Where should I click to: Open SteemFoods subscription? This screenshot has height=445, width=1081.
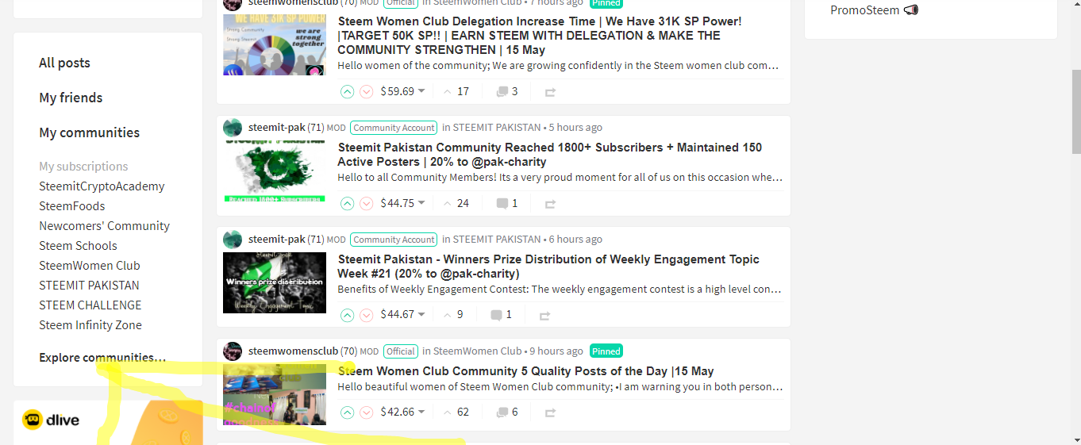click(x=72, y=206)
